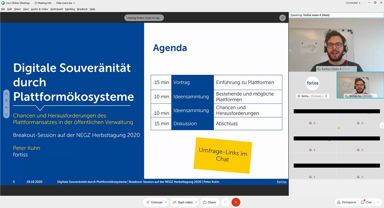This screenshot has height=208, width=384.
Task: Leave the meeting with red X
Action: pos(236,202)
